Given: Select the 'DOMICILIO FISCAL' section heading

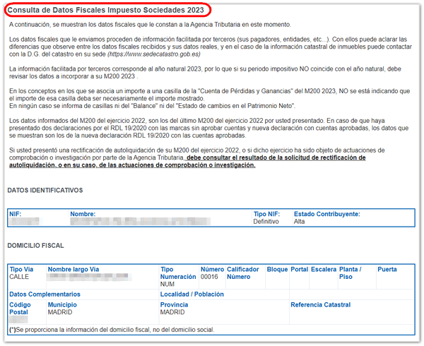Looking at the screenshot, I should pyautogui.click(x=35, y=246).
